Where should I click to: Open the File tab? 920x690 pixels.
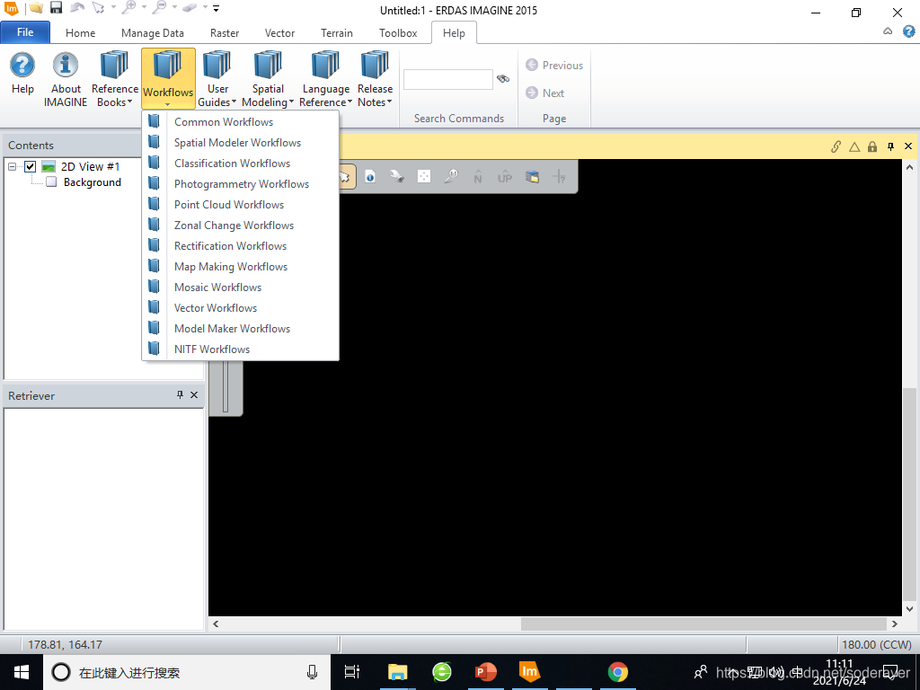(x=25, y=32)
